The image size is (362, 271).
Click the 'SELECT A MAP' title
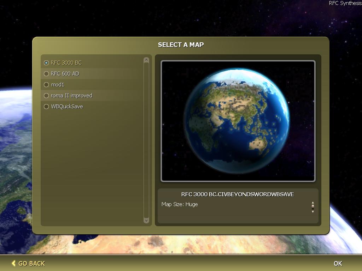(x=181, y=45)
